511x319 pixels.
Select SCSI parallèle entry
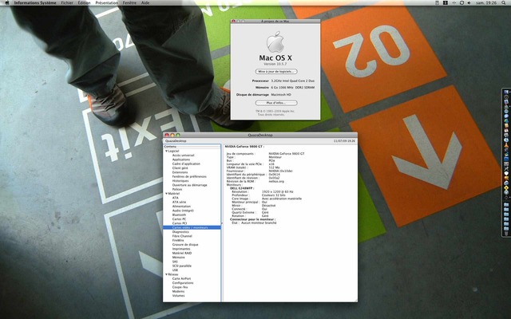click(x=182, y=266)
